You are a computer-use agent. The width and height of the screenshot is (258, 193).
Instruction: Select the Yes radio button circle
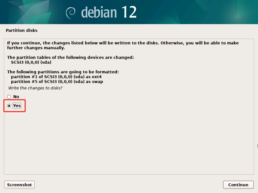(9, 106)
